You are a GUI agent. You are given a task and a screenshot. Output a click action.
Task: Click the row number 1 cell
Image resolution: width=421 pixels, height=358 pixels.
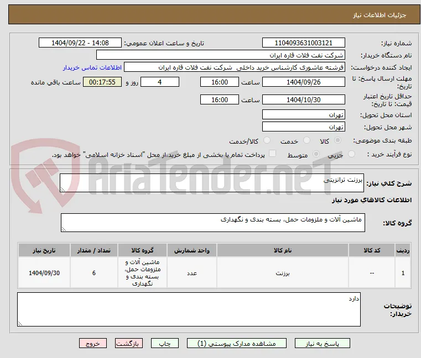coord(403,273)
